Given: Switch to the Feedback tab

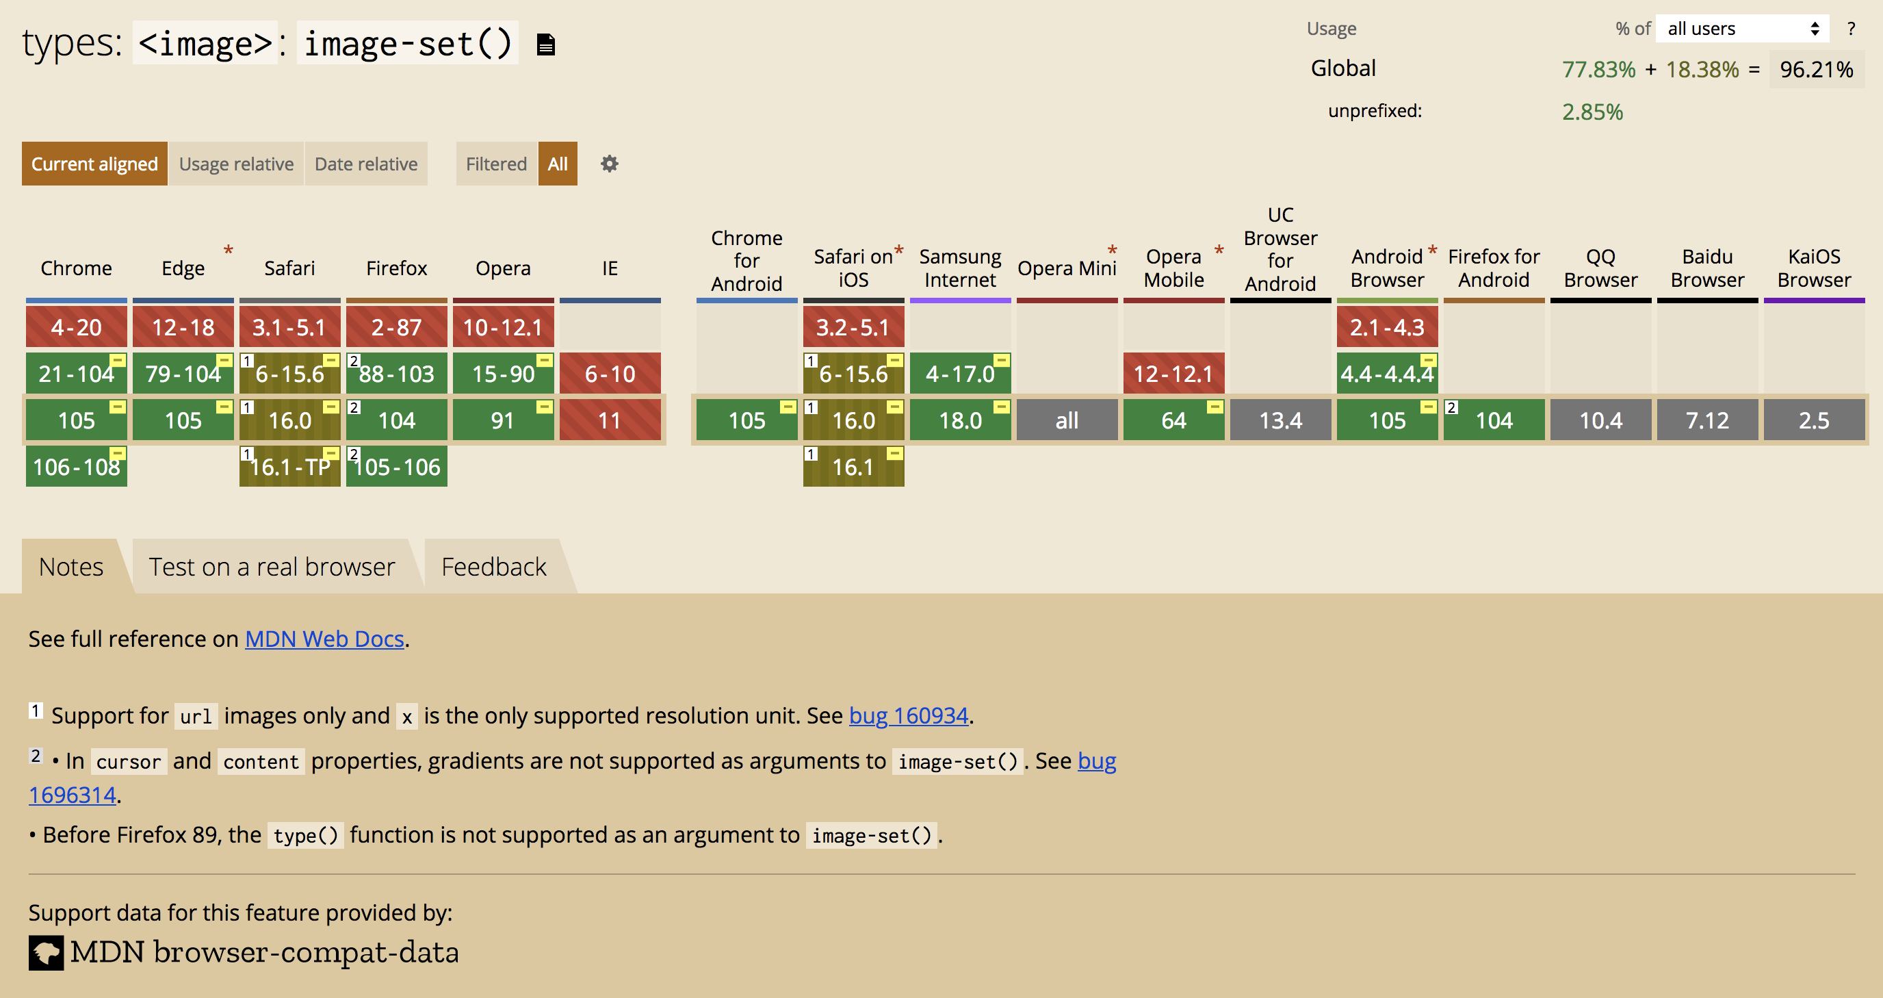Looking at the screenshot, I should point(493,567).
